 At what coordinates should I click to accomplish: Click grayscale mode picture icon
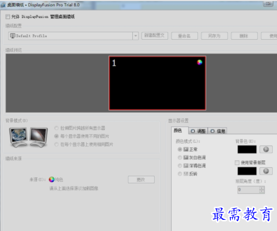[186, 158]
